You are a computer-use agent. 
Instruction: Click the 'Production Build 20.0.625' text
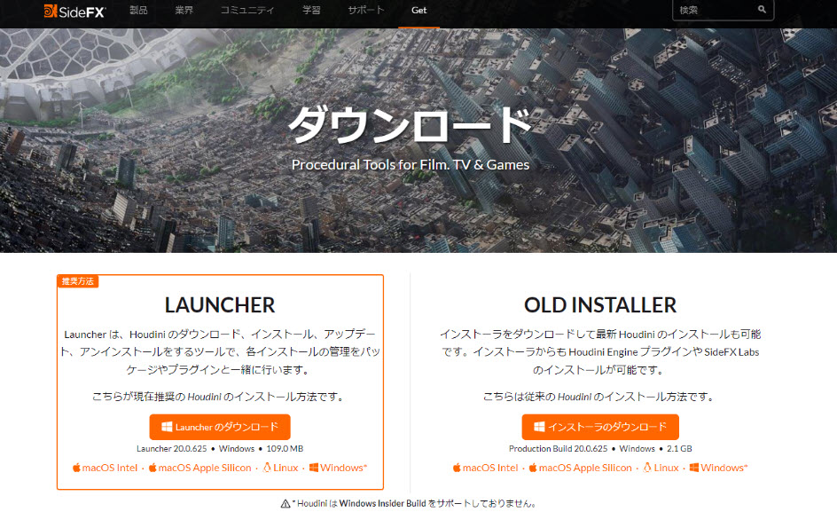point(559,448)
